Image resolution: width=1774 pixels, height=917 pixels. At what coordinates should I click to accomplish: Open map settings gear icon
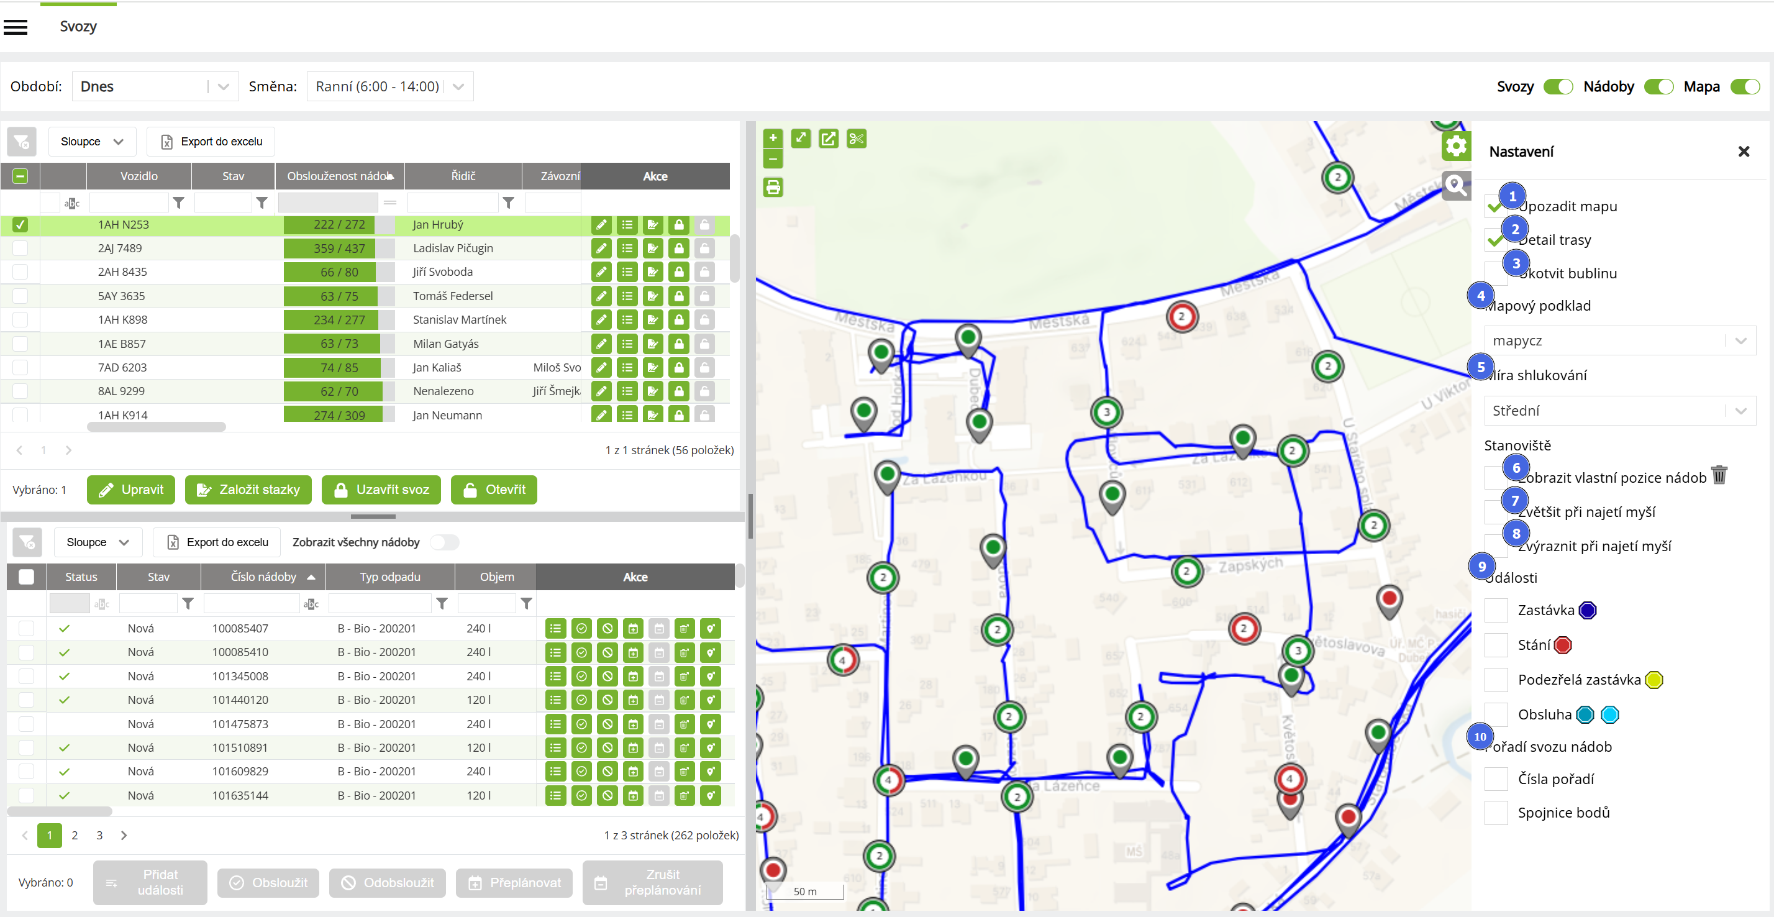click(x=1455, y=146)
